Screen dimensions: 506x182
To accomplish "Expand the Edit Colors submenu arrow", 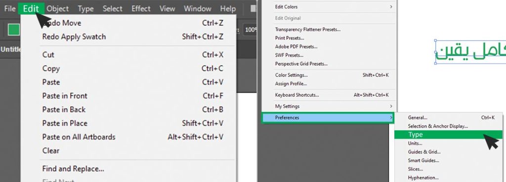I will (x=391, y=7).
